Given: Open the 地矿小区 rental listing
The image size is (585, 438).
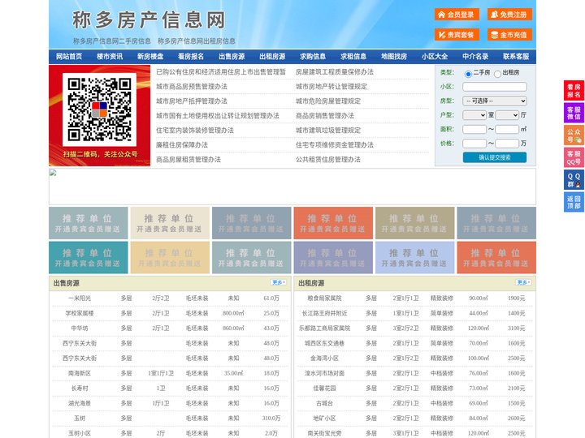Looking at the screenshot, I should (x=324, y=419).
